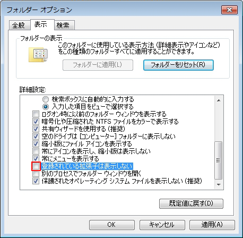
Task: Click the scrollbar down arrow in 詳細設定
Action: (x=219, y=185)
